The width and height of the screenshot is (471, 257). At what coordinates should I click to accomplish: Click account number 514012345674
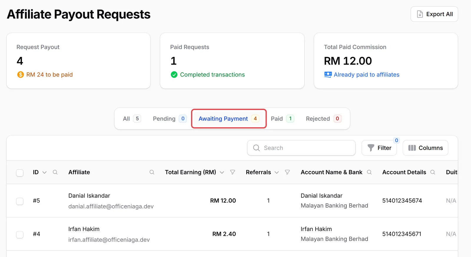pos(402,201)
